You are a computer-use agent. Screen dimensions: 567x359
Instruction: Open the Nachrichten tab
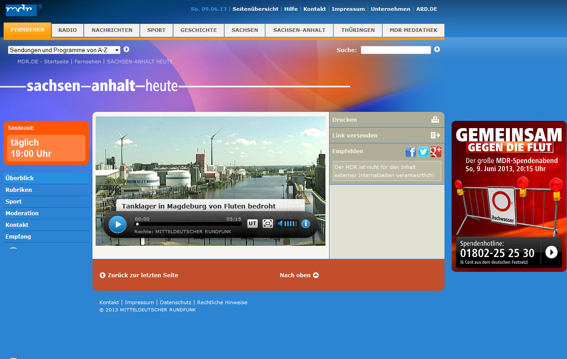pos(112,30)
